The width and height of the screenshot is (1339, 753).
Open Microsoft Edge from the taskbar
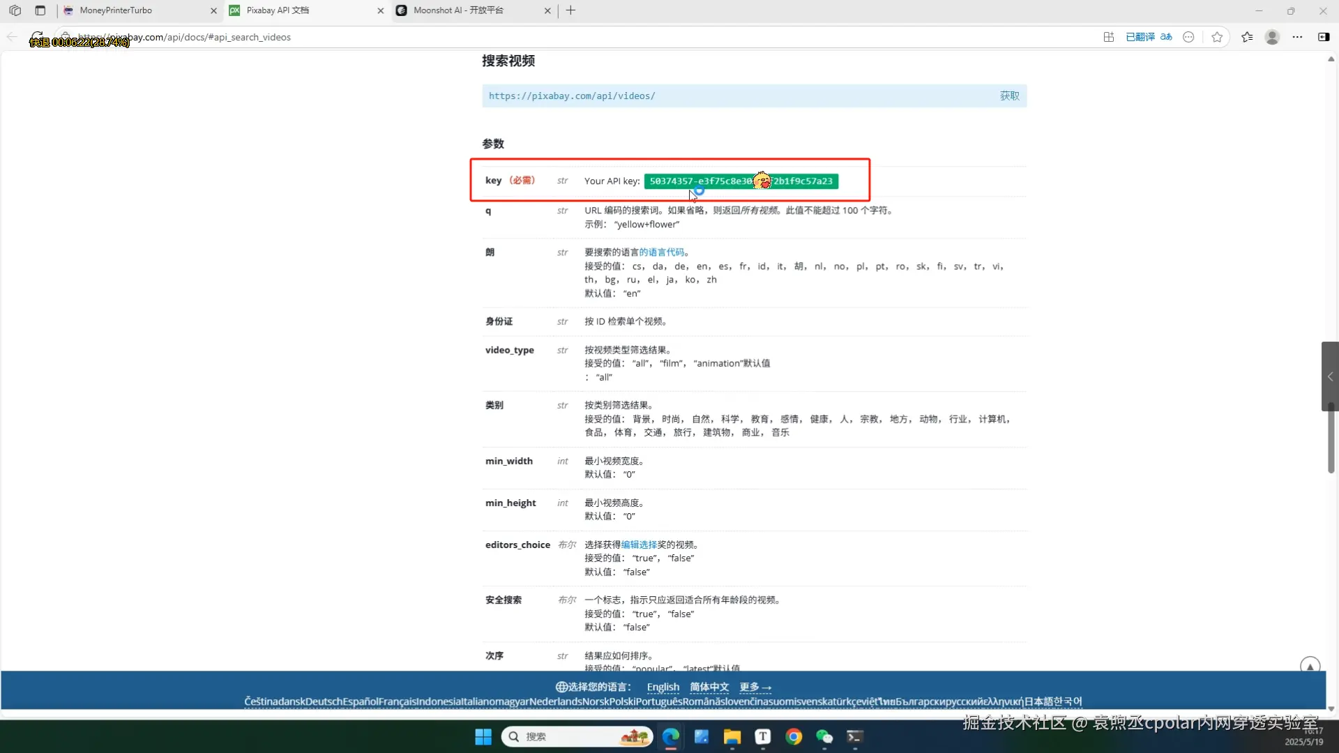[671, 737]
